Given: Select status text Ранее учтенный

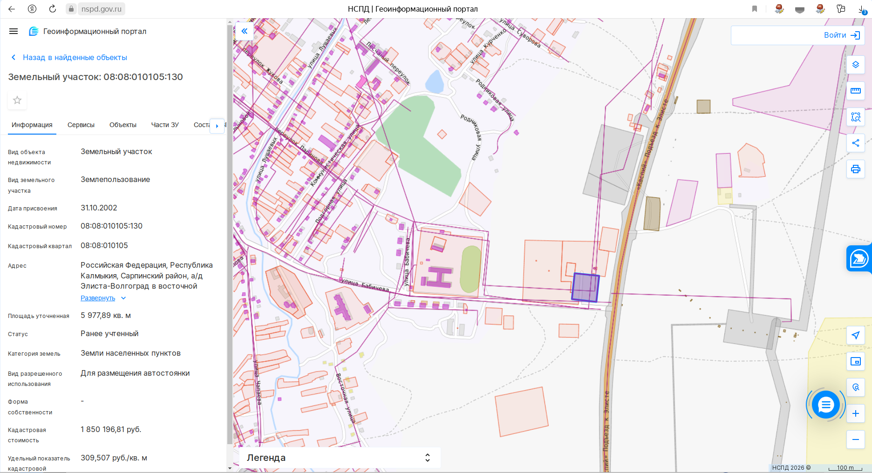Looking at the screenshot, I should click(x=109, y=334).
